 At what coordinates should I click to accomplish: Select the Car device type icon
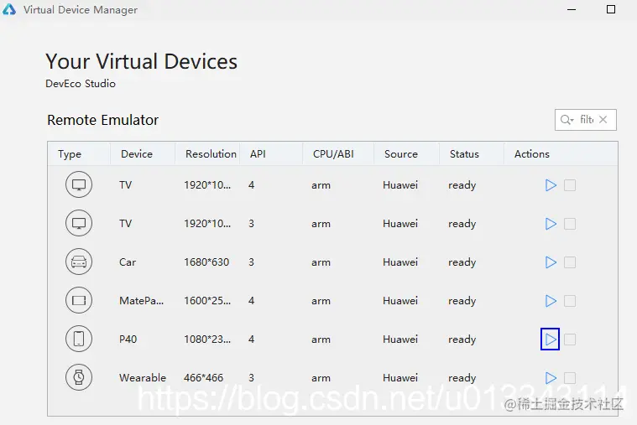(79, 262)
